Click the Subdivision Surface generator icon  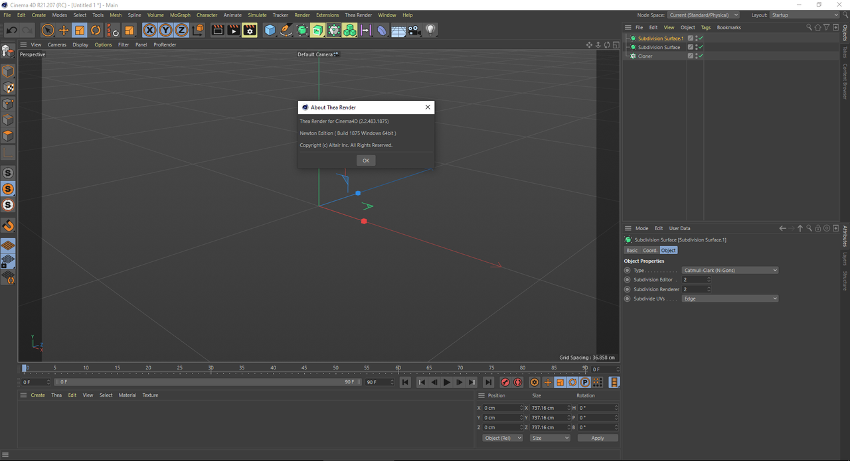pyautogui.click(x=302, y=30)
